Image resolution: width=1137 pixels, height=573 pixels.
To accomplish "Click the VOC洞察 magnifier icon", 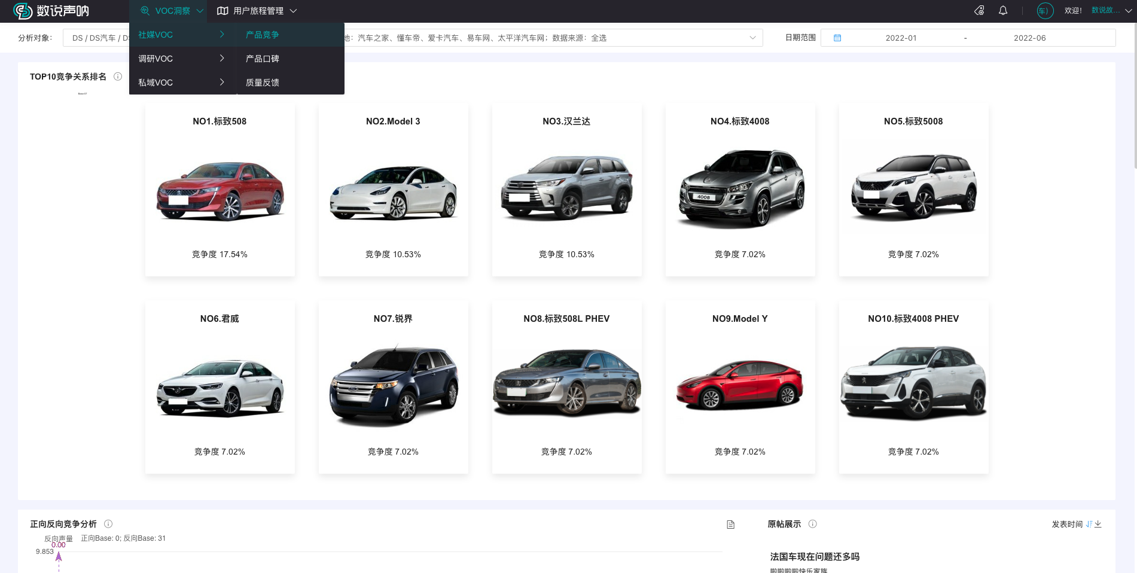I will [x=145, y=11].
